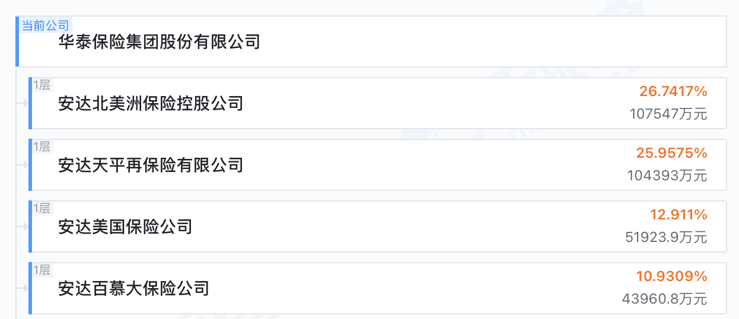Click 1层 label on 安达北美洲保险控股公司 row
739x319 pixels.
click(x=42, y=85)
